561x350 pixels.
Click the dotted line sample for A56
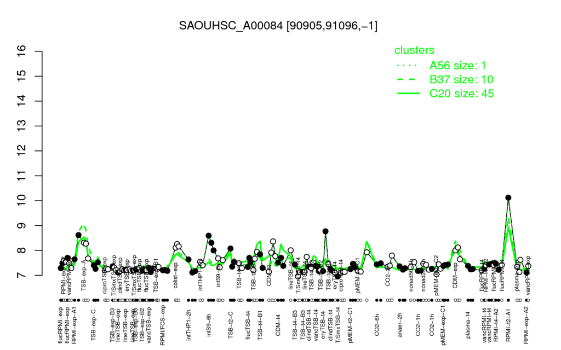tap(408, 66)
